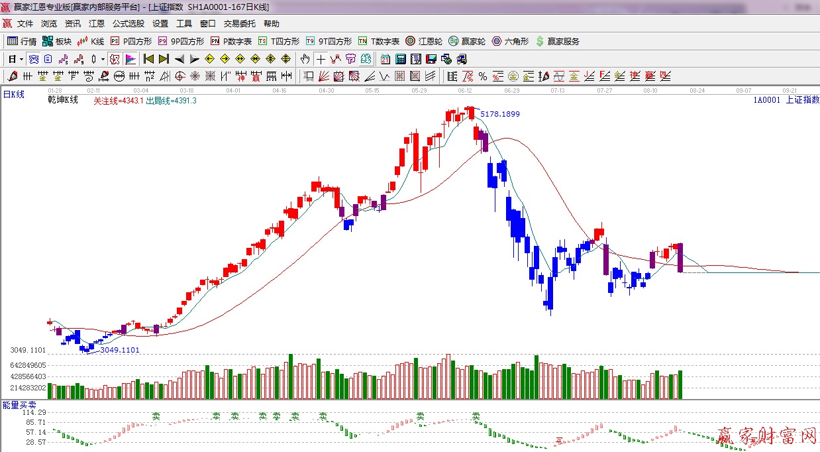Jump to first bar with skip-back arrow
Screen dimensions: 820x452
pos(149,59)
